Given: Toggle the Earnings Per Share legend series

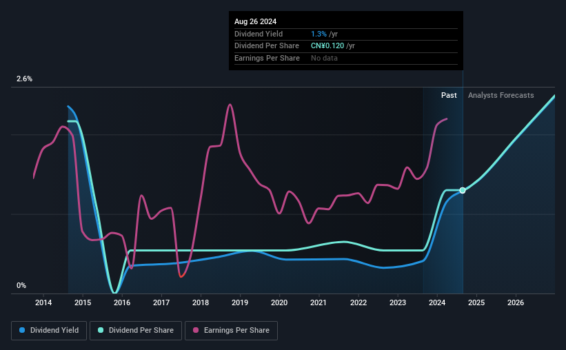Looking at the screenshot, I should (x=230, y=331).
